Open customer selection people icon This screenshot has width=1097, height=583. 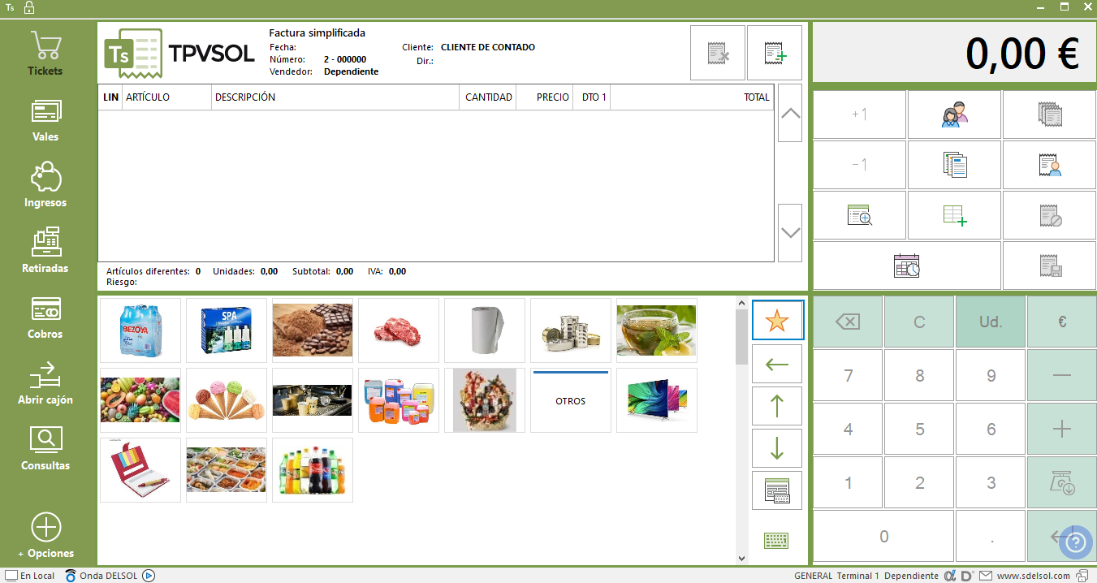(955, 115)
